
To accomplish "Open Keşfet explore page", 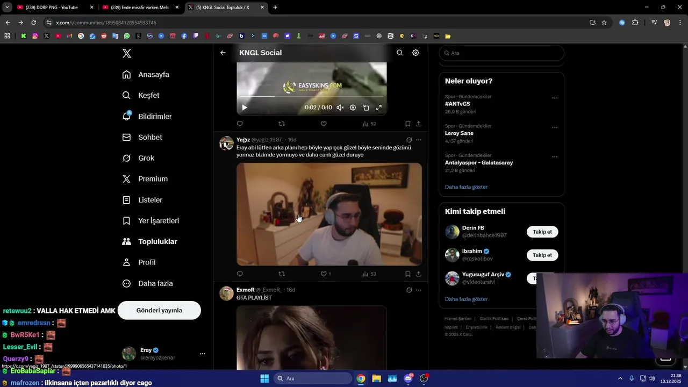I will coord(141,95).
